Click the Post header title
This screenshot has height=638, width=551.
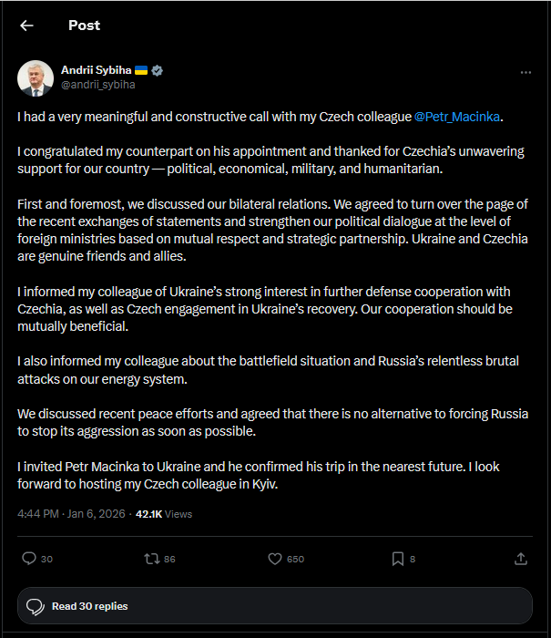[x=84, y=26]
